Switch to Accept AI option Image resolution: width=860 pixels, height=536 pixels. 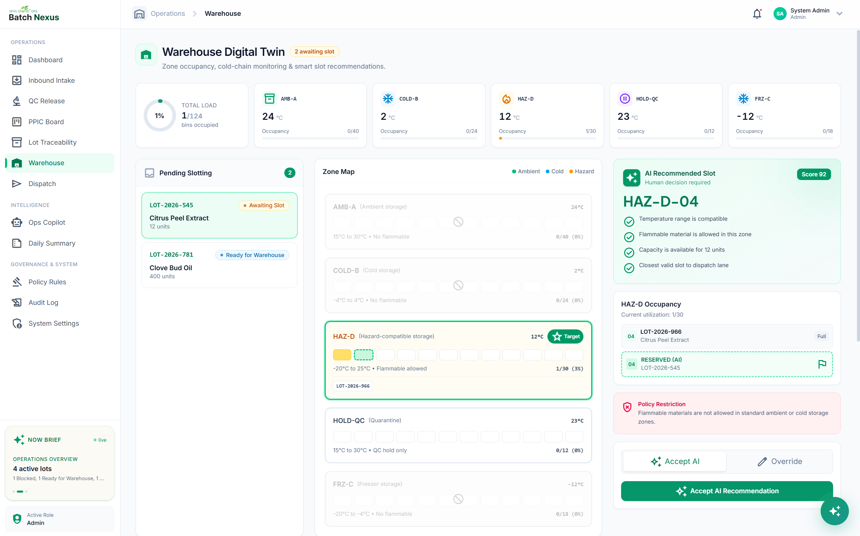pyautogui.click(x=675, y=462)
